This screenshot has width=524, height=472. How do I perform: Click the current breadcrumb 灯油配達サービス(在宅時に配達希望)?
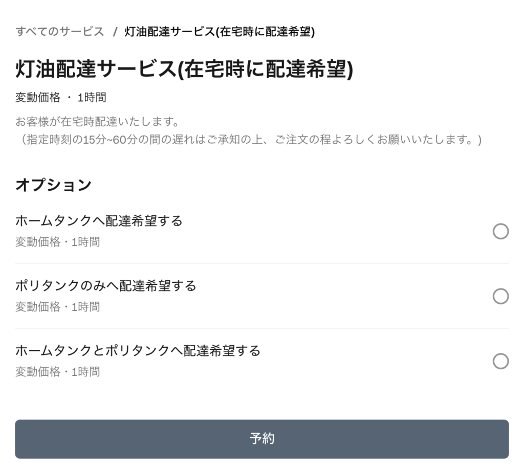[220, 31]
